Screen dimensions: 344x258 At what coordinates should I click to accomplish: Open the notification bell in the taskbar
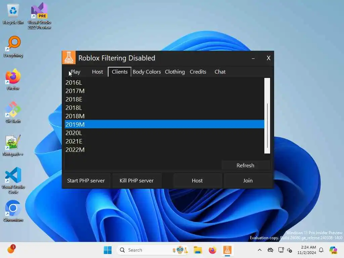pos(321,250)
